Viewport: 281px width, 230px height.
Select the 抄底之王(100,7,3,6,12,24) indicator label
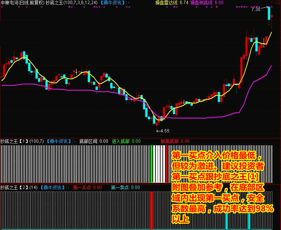click(x=72, y=3)
